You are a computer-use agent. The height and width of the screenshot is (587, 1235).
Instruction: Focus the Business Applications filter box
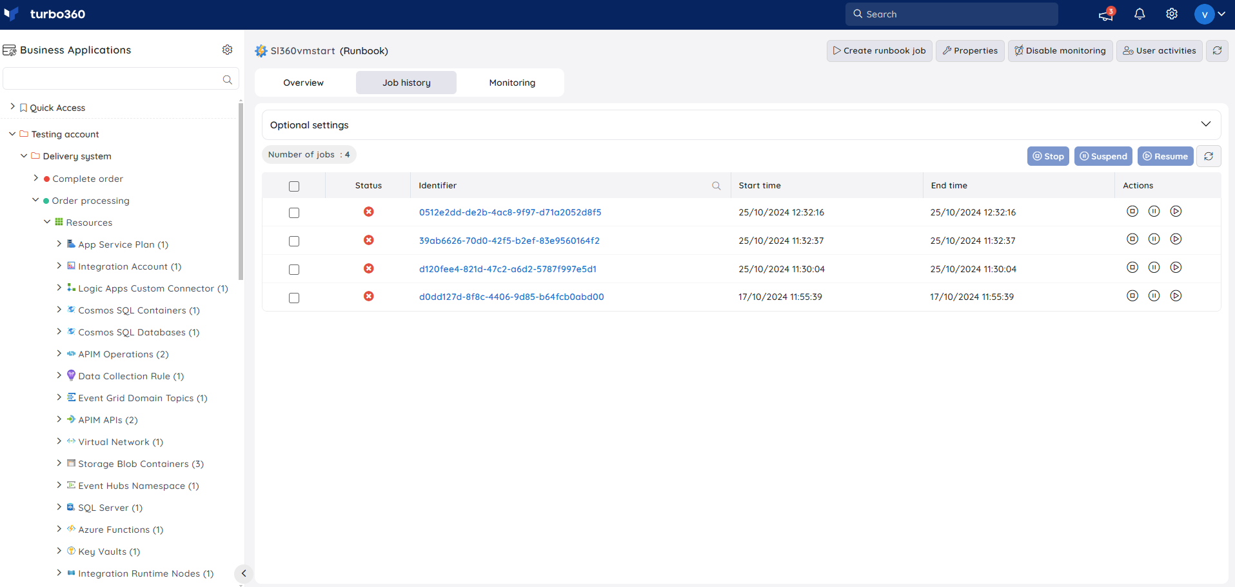pos(121,79)
